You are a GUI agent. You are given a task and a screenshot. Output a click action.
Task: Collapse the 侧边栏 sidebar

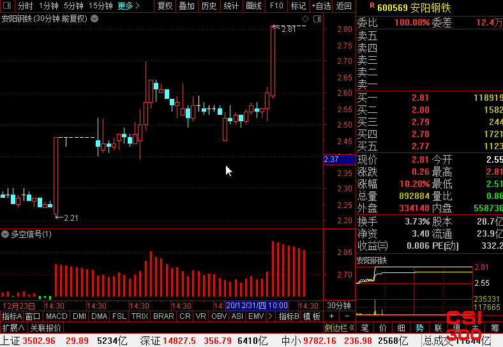(x=339, y=328)
